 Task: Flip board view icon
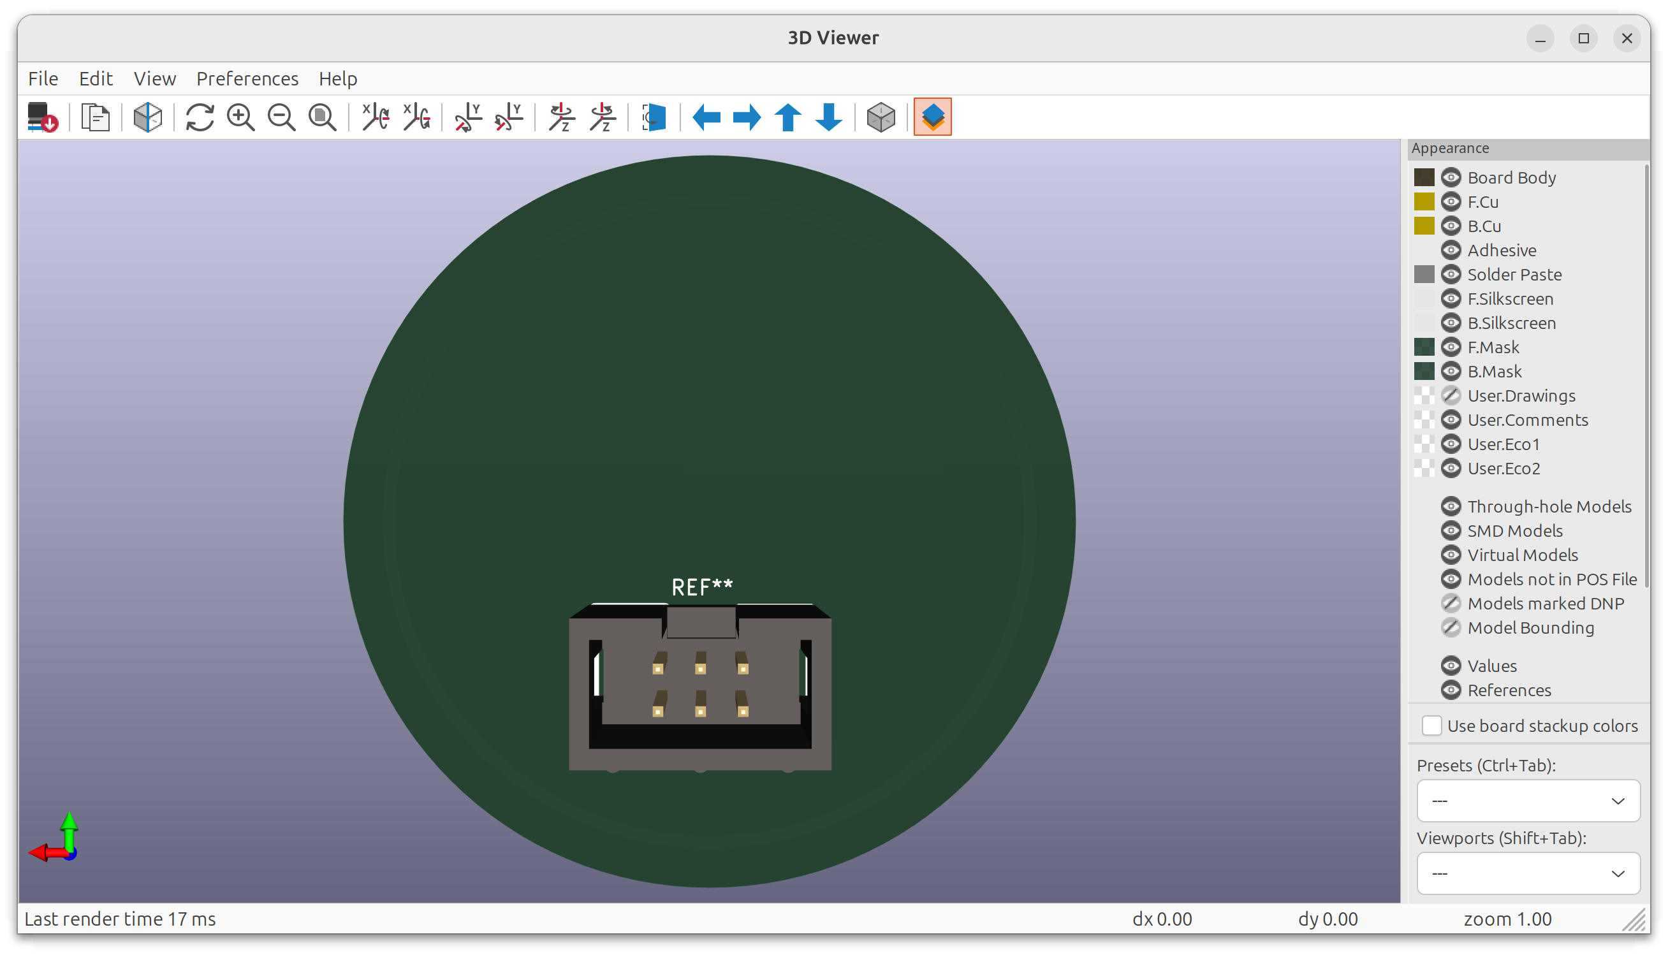(654, 117)
